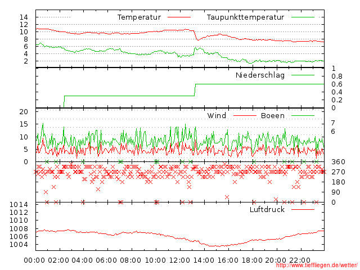Click the Wind legend label
360x270 pixels.
tap(217, 115)
